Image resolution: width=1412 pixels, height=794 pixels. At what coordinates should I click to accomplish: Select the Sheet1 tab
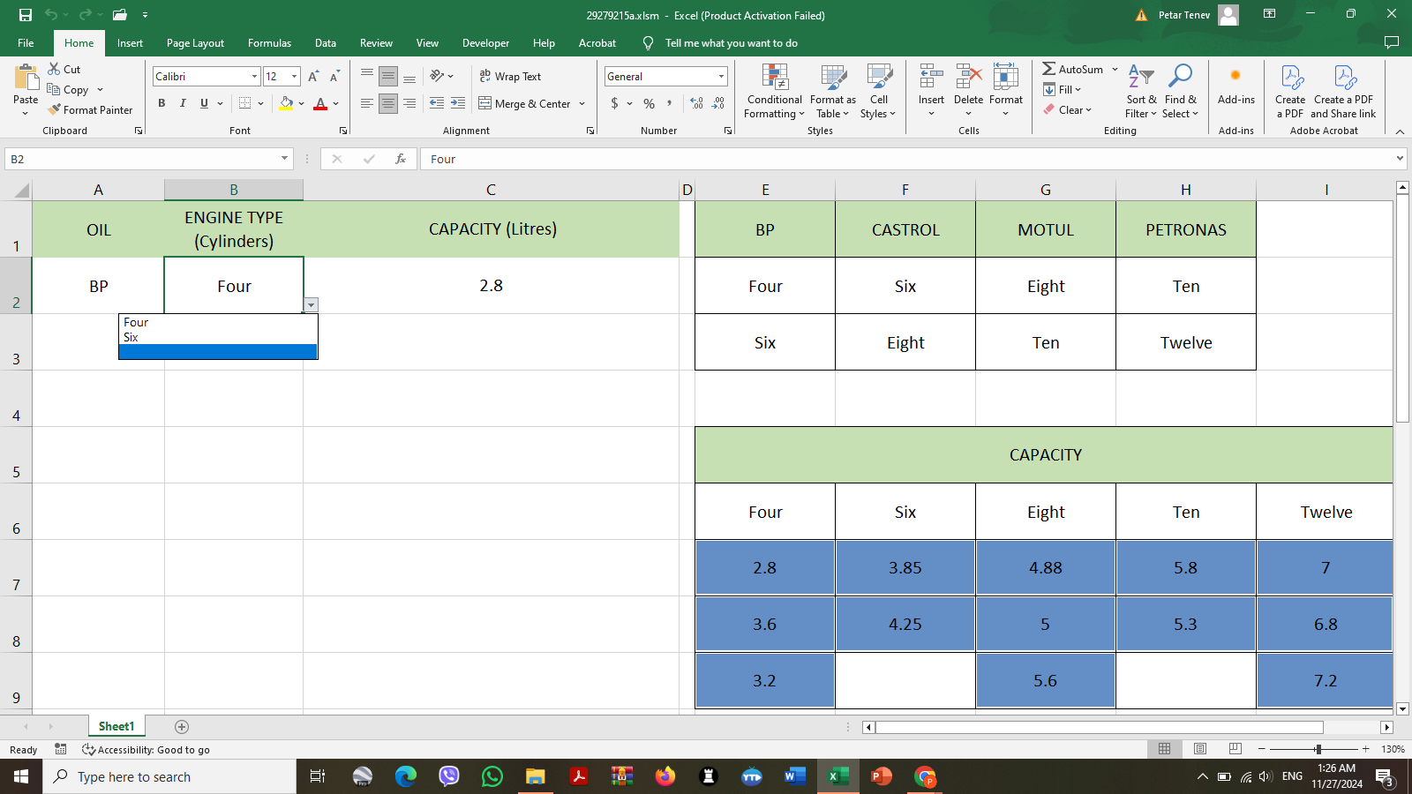[116, 726]
